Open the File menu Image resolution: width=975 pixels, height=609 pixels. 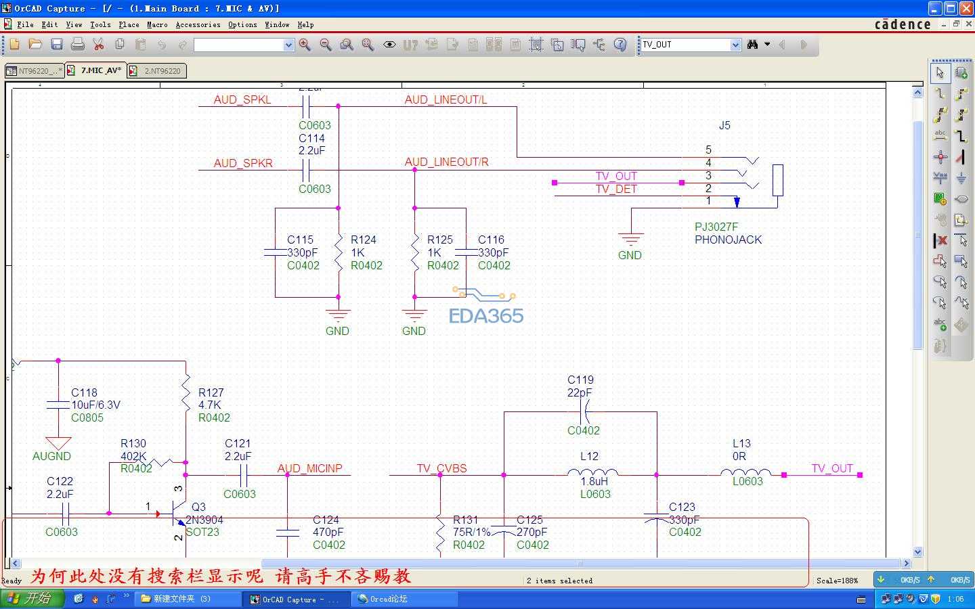[26, 24]
